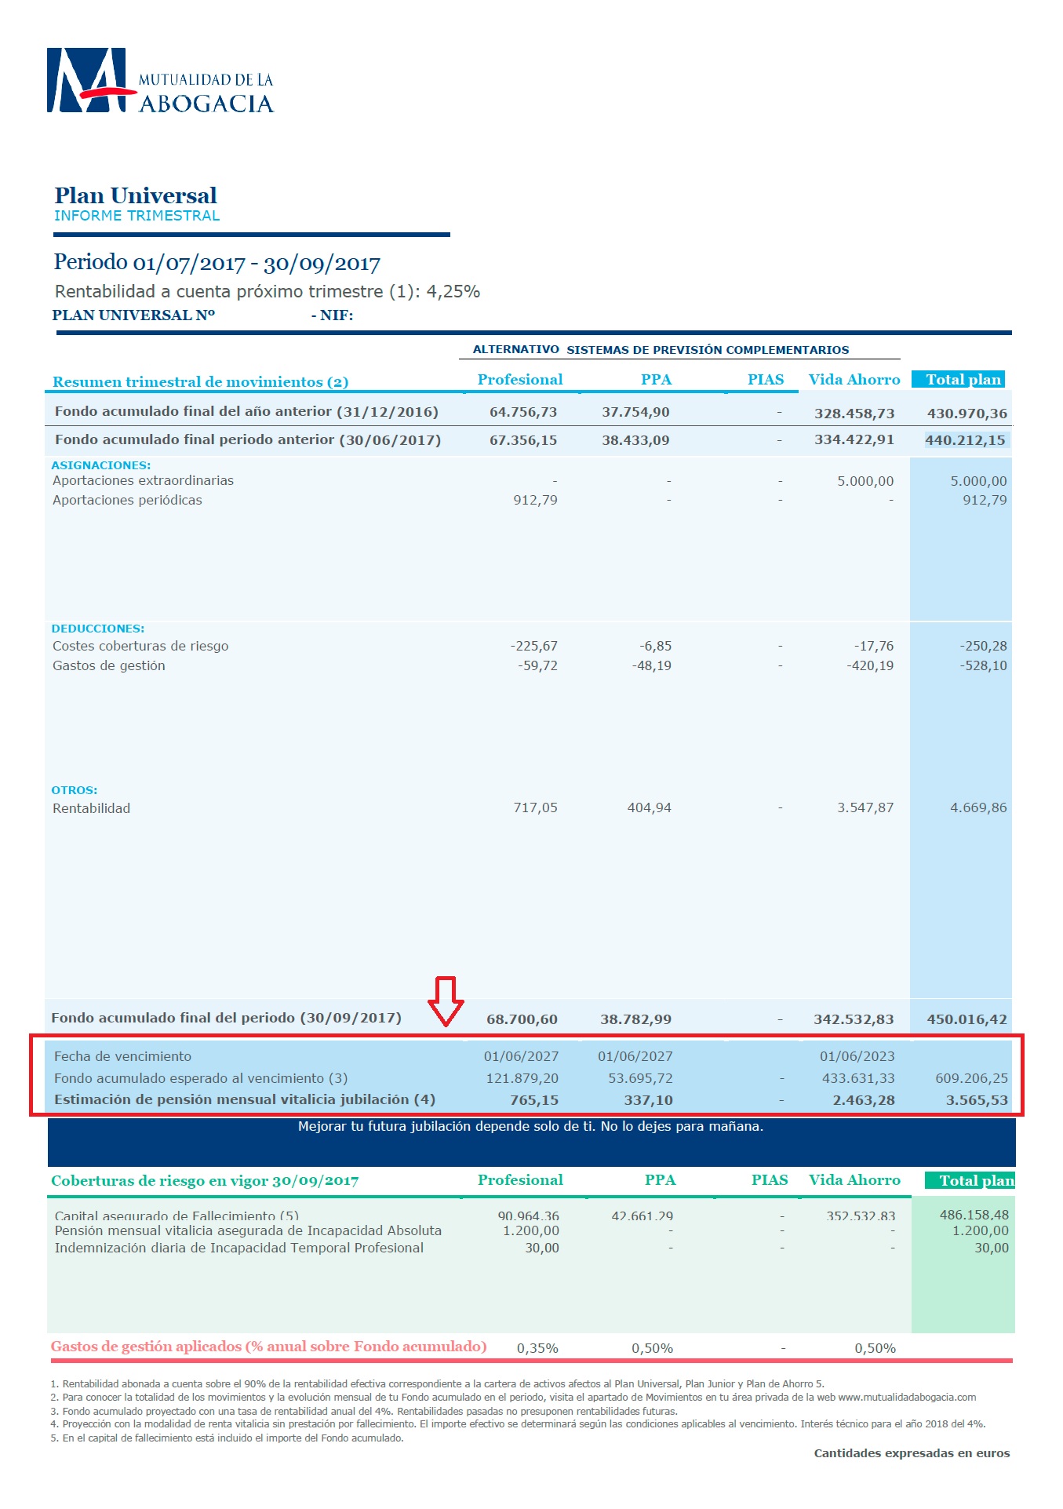Click value 64.756,73 in the 31/12/2016 row
This screenshot has width=1063, height=1509.
click(523, 412)
